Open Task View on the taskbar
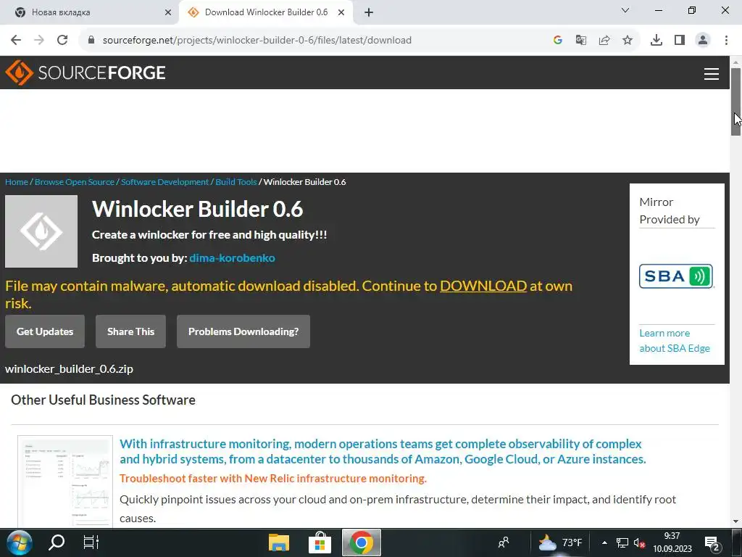Viewport: 742px width, 557px height. 91,542
